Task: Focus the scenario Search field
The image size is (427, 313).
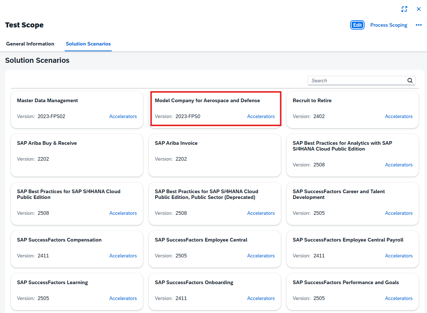Action: point(357,81)
